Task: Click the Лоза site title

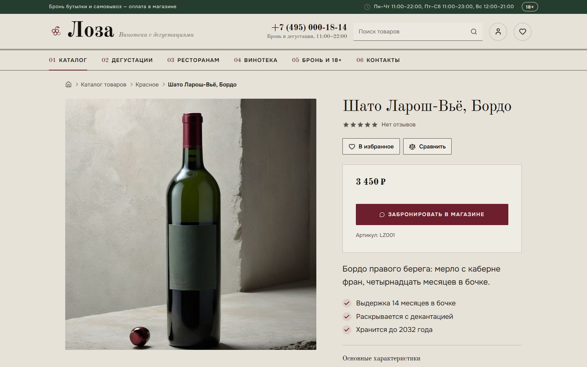Action: [x=91, y=30]
